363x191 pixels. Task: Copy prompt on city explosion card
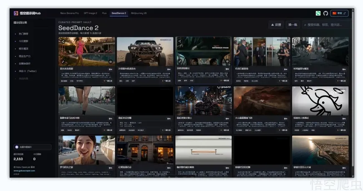point(344,69)
